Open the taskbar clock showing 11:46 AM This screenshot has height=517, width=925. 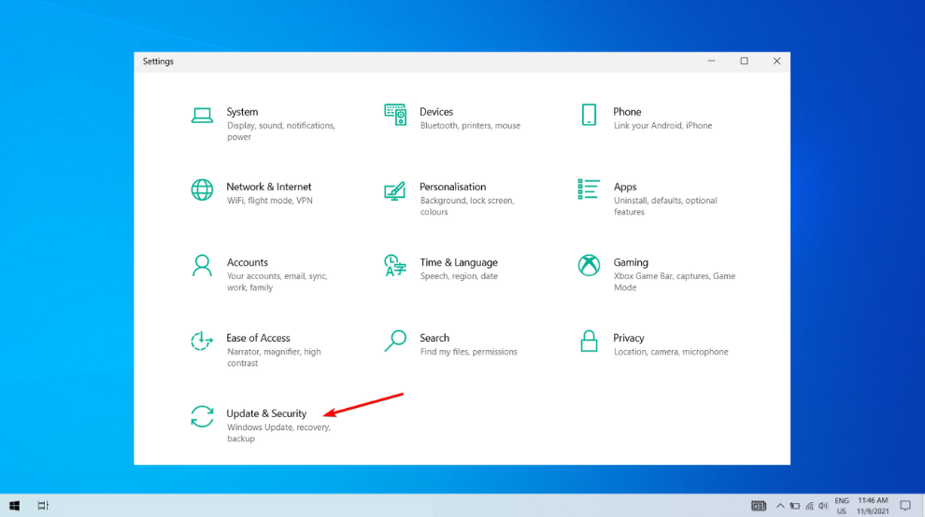tap(873, 506)
